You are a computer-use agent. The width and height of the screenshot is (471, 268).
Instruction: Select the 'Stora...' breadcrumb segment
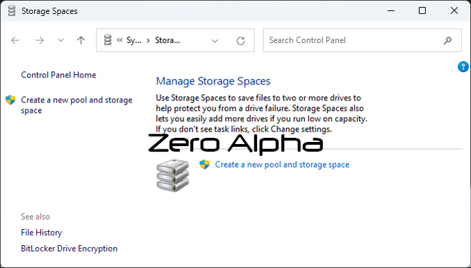[167, 40]
